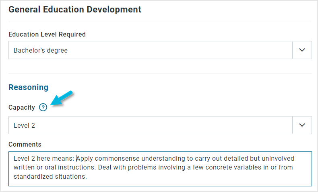
Task: Open the Capacity dropdown showing Level 2
Action: coord(160,125)
